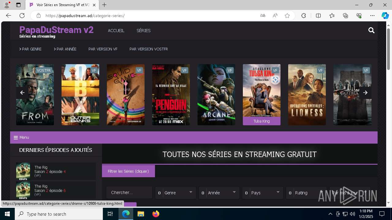Launch Firefox from the taskbar
The height and width of the screenshot is (220, 392).
click(x=156, y=214)
